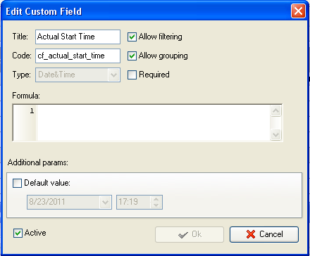Click the Code field cf_actual_start_time

(77, 56)
